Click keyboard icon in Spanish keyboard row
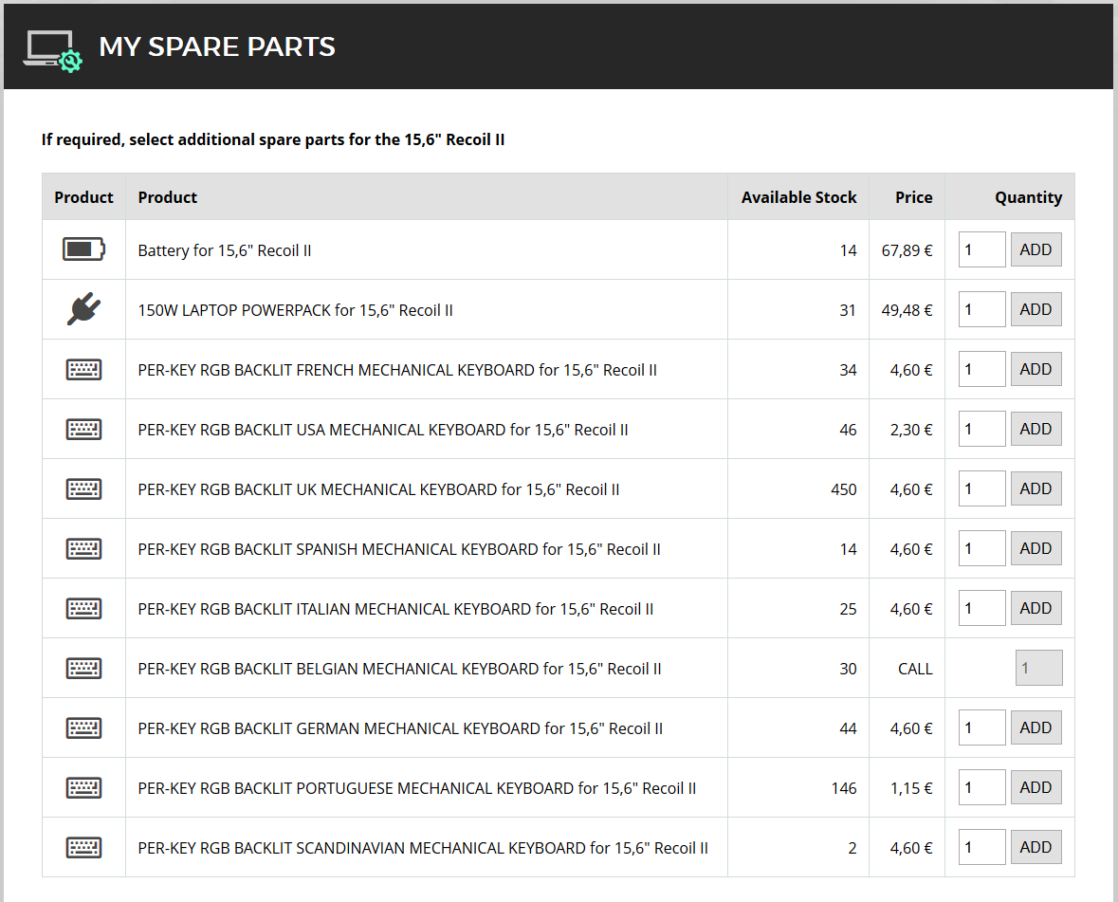 (83, 549)
